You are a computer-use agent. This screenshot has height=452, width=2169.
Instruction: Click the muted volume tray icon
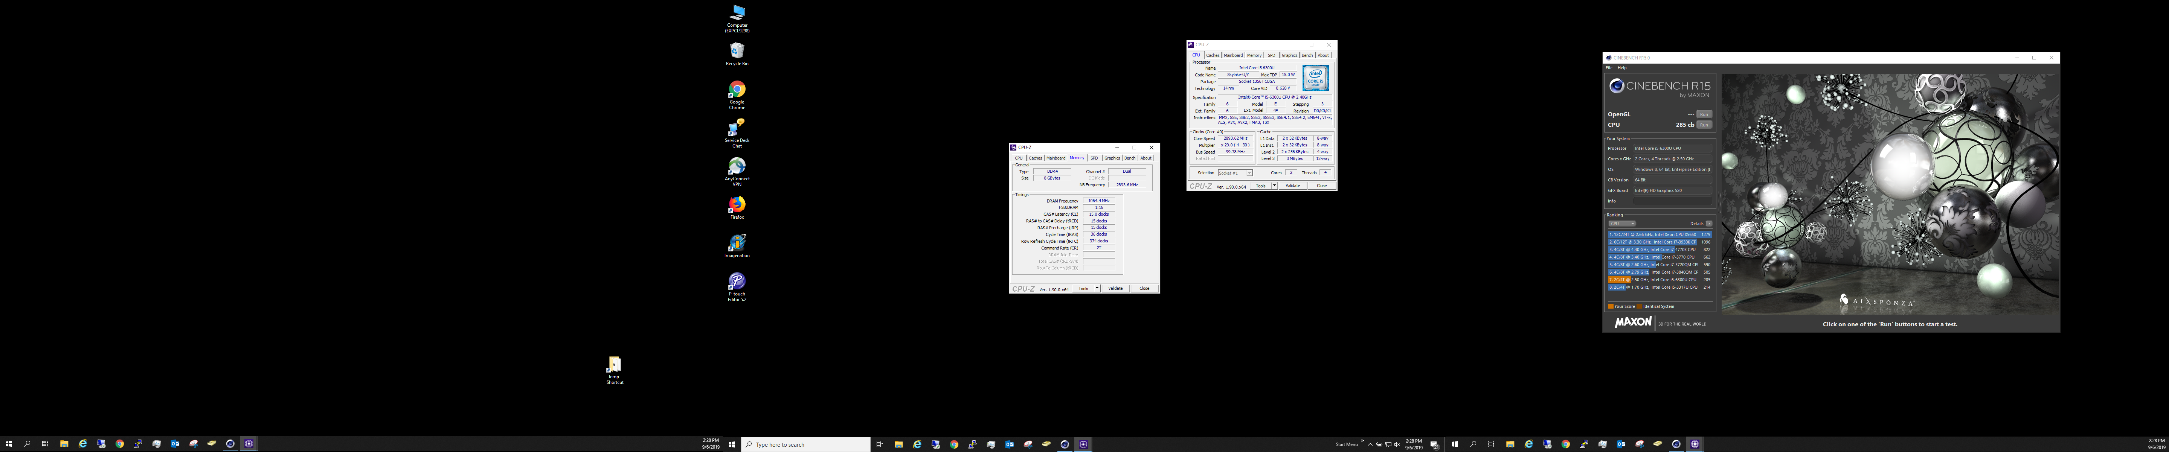[1397, 444]
